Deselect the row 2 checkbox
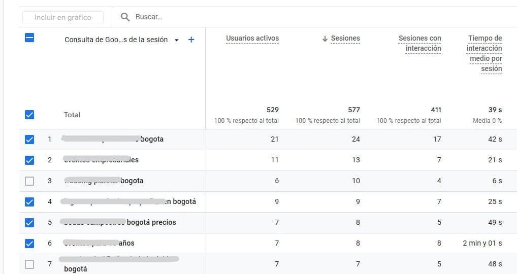This screenshot has width=517, height=274. click(29, 160)
